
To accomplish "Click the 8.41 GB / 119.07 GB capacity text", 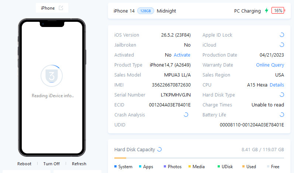I will click(263, 149).
